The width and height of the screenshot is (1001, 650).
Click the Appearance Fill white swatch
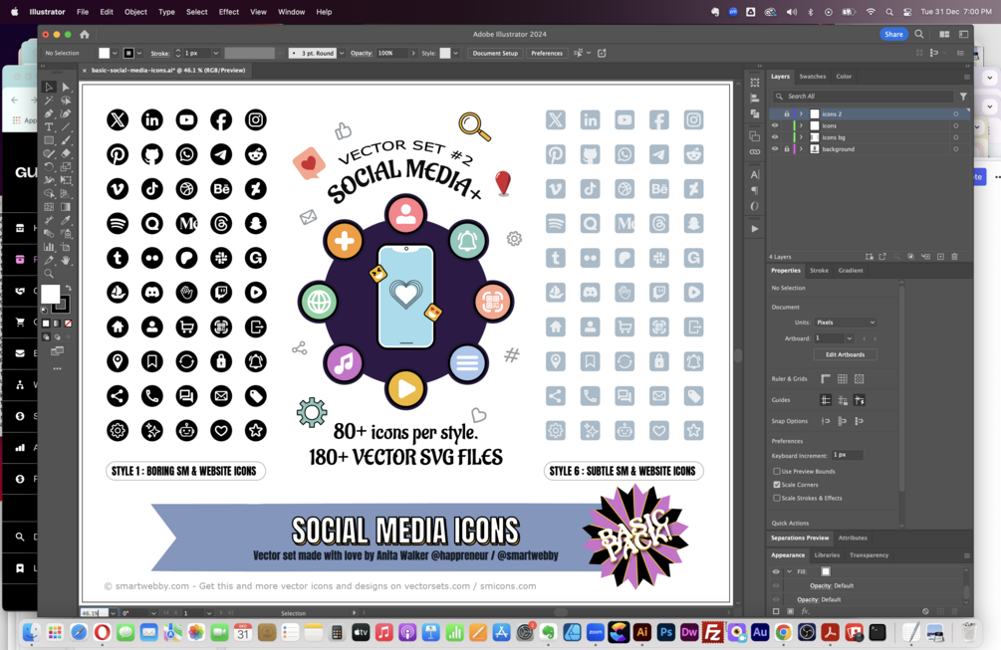click(x=826, y=571)
